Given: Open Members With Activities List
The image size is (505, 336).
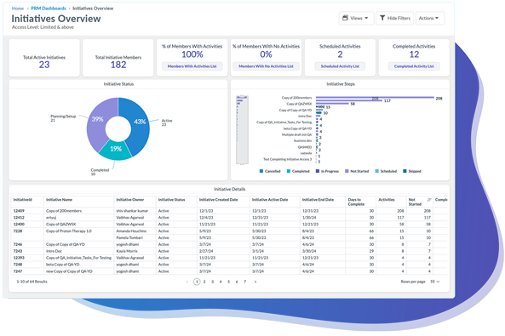Looking at the screenshot, I should [x=192, y=66].
